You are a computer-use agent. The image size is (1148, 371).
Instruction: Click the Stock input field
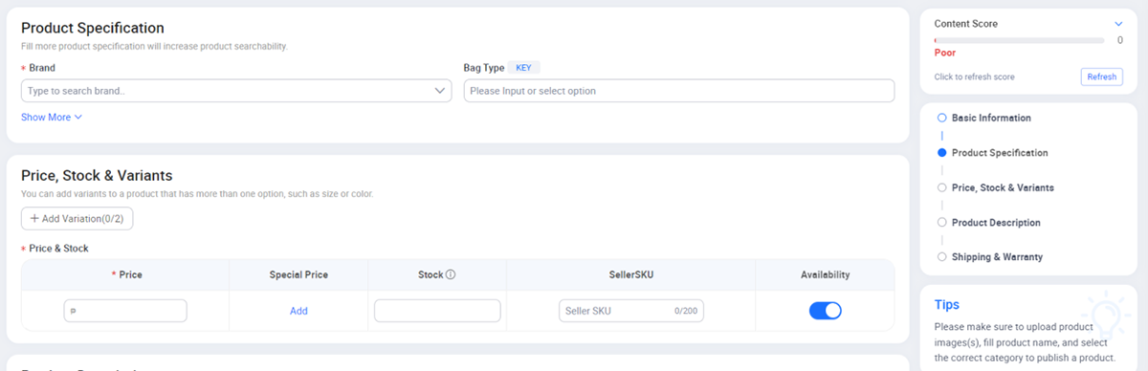437,311
